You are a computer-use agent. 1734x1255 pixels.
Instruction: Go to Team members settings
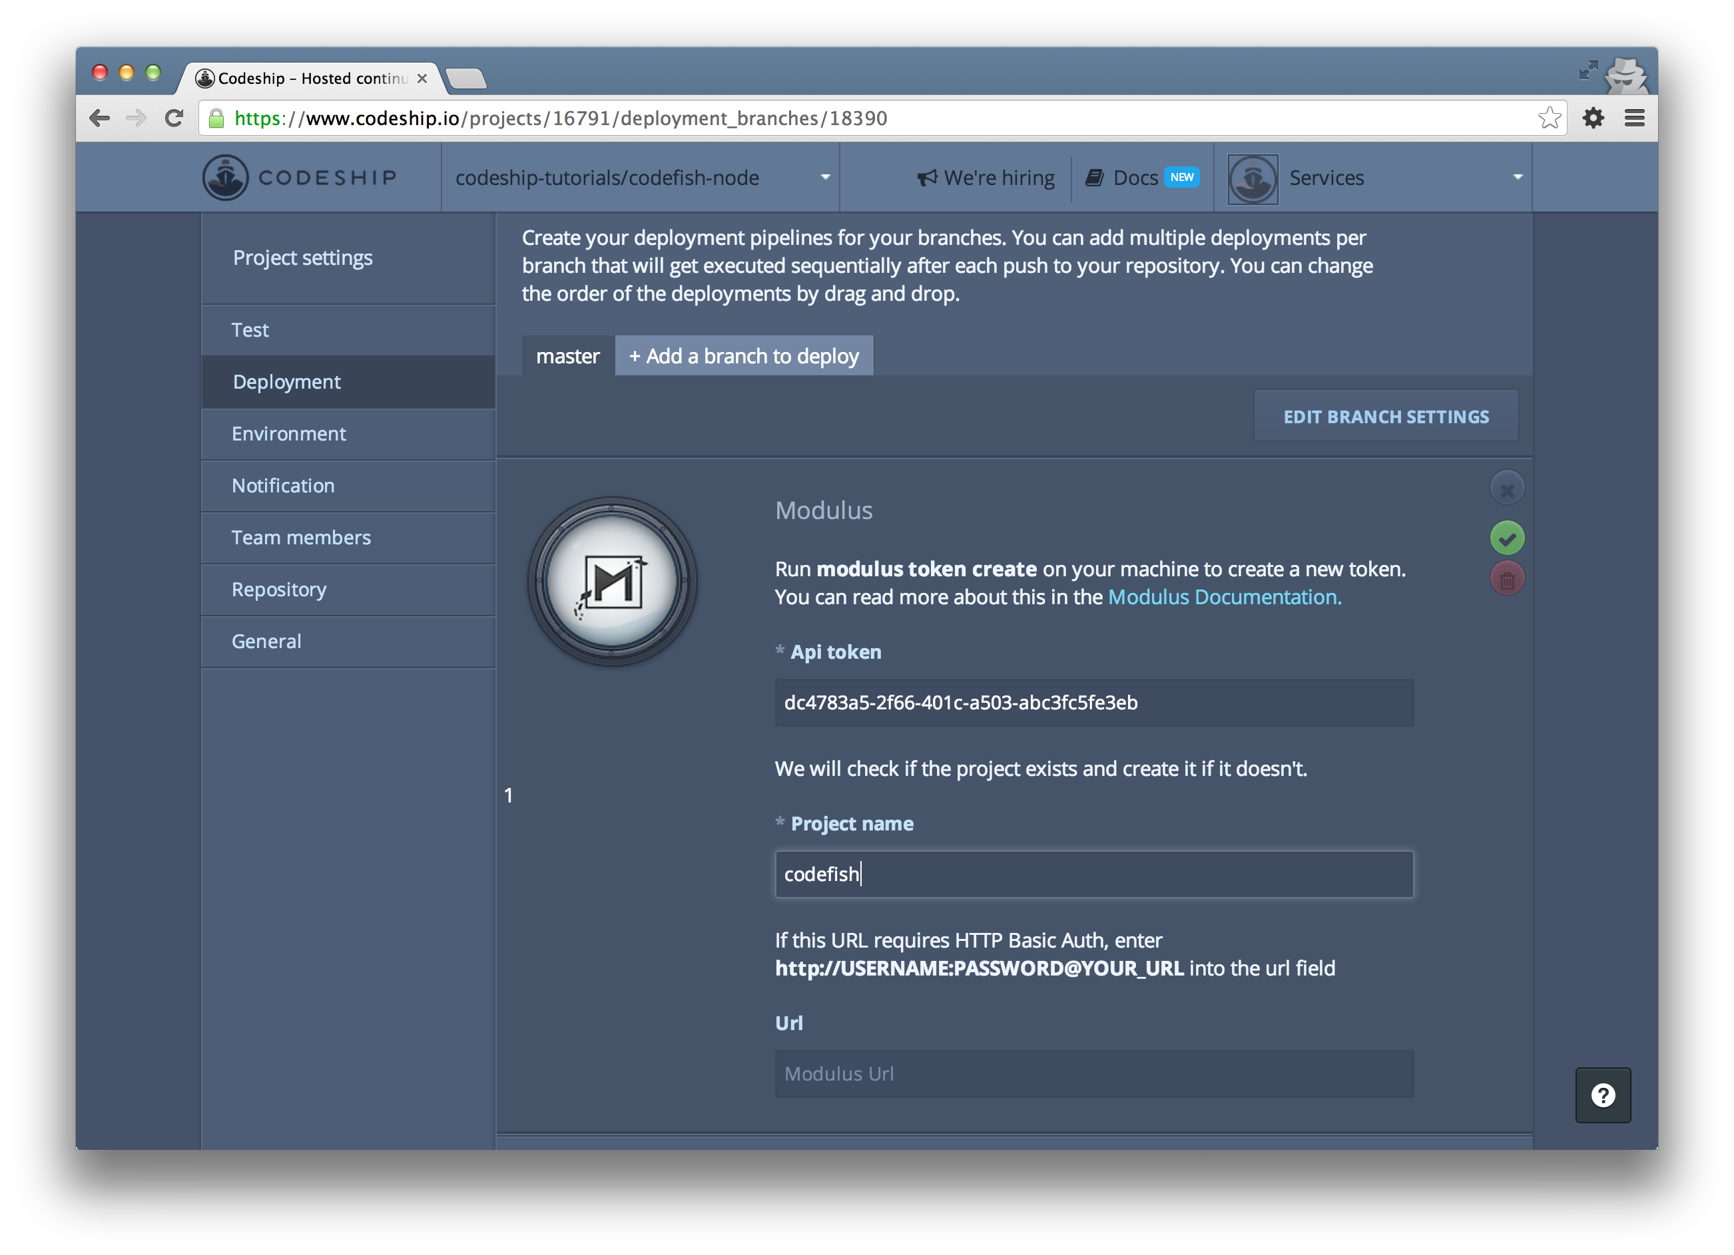coord(301,538)
